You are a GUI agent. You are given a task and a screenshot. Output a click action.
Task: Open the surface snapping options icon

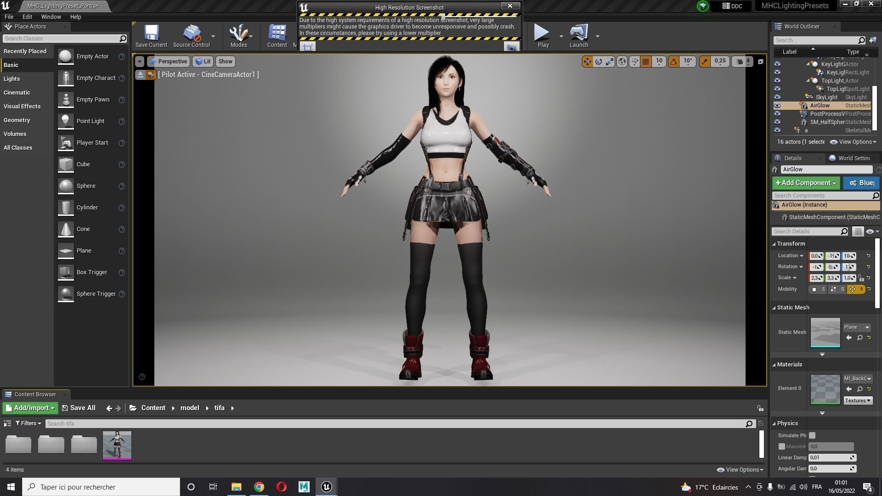click(634, 62)
